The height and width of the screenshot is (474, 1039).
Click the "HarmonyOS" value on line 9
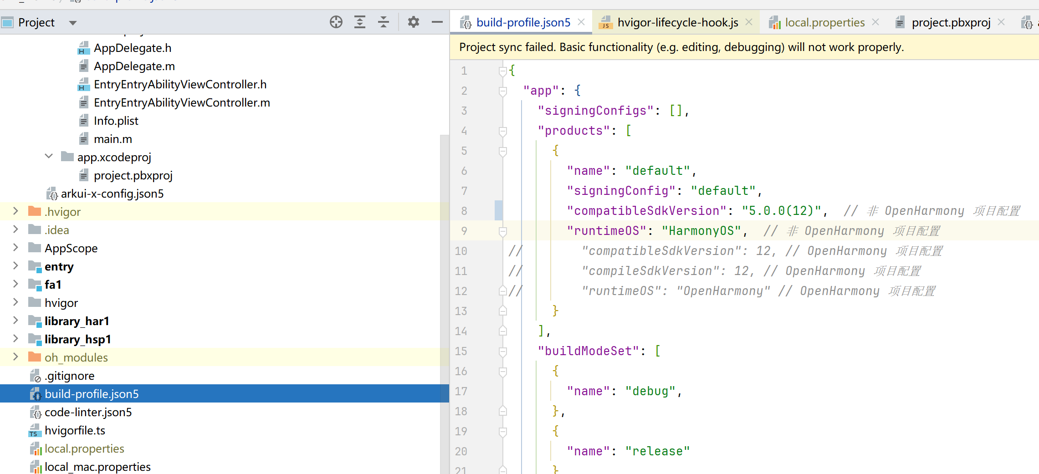pos(701,231)
